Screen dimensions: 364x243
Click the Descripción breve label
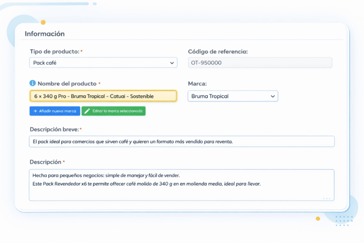54,130
